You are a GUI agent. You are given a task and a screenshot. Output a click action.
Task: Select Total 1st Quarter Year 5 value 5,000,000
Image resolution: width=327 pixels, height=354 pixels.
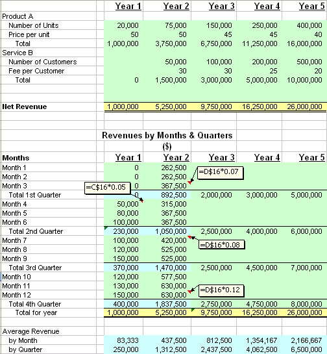(x=306, y=195)
